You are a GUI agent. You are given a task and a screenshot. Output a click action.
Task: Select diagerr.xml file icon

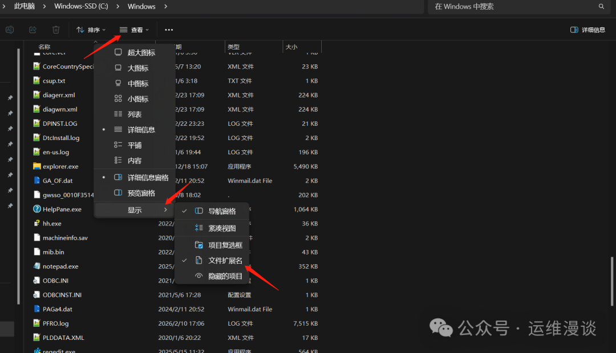pos(37,95)
